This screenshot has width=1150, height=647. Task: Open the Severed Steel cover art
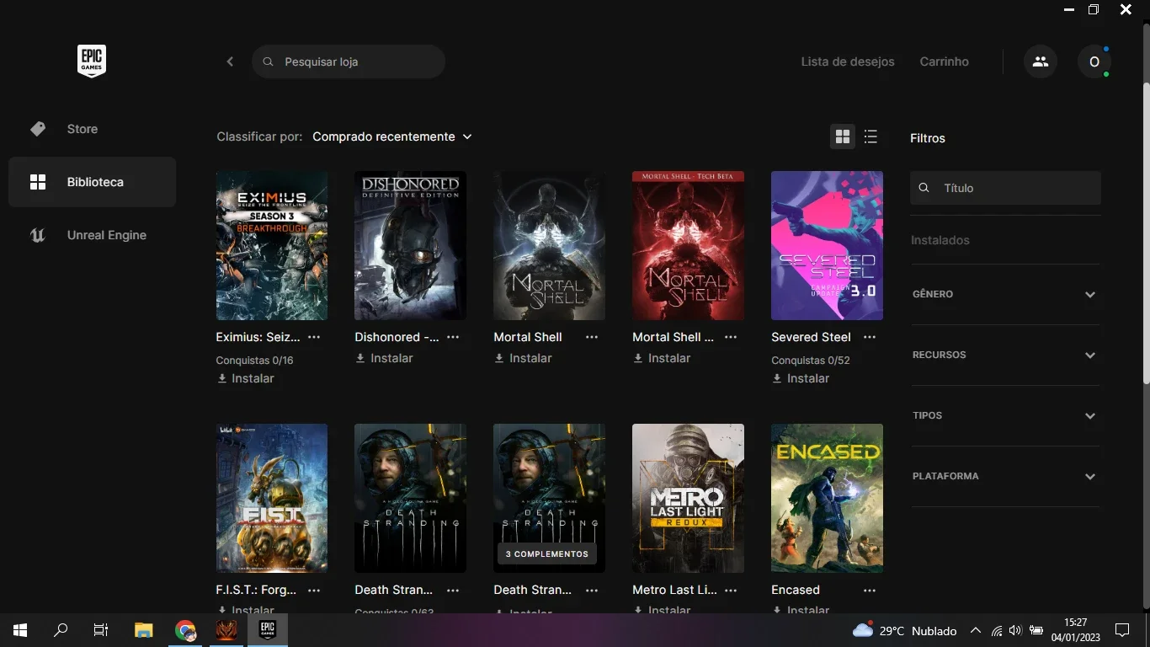(827, 245)
